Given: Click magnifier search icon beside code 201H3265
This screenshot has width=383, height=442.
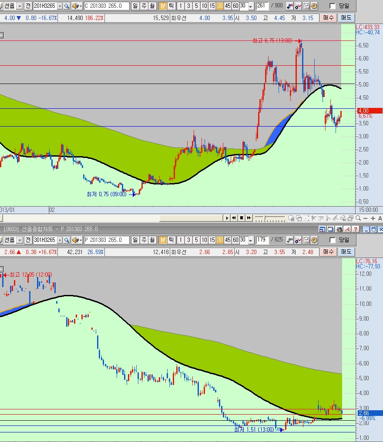Looking at the screenshot, I should [x=67, y=6].
